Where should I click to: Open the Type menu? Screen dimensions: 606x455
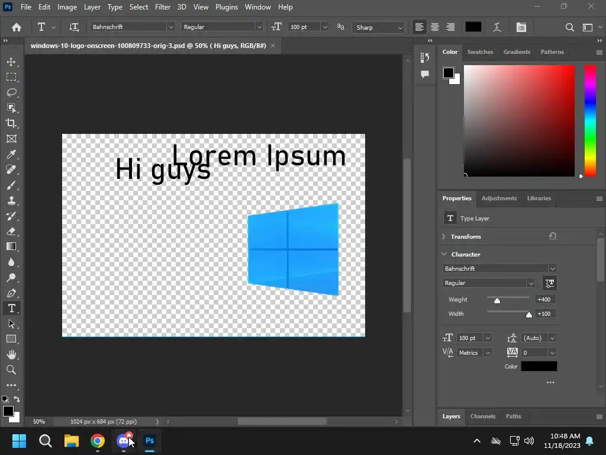pyautogui.click(x=115, y=7)
